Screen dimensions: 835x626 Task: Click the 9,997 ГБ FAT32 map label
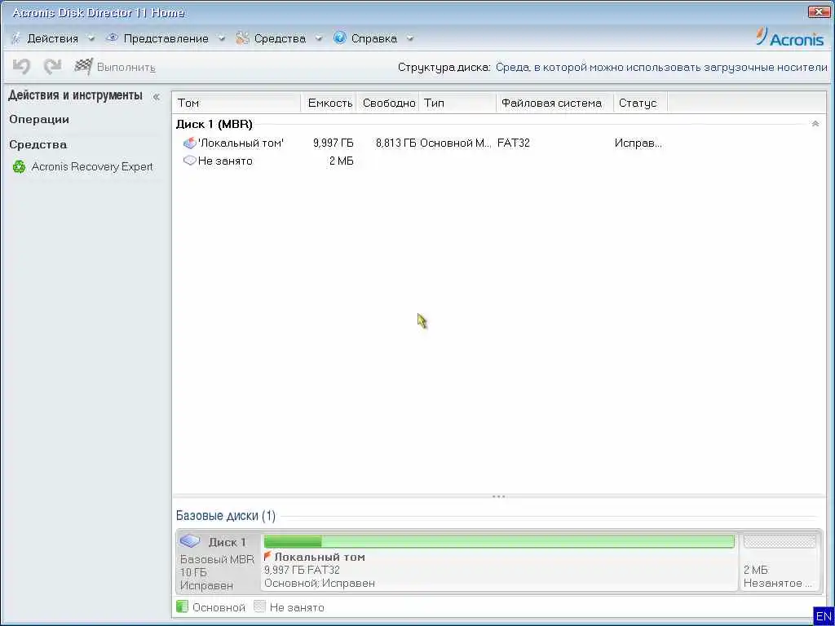pyautogui.click(x=302, y=570)
